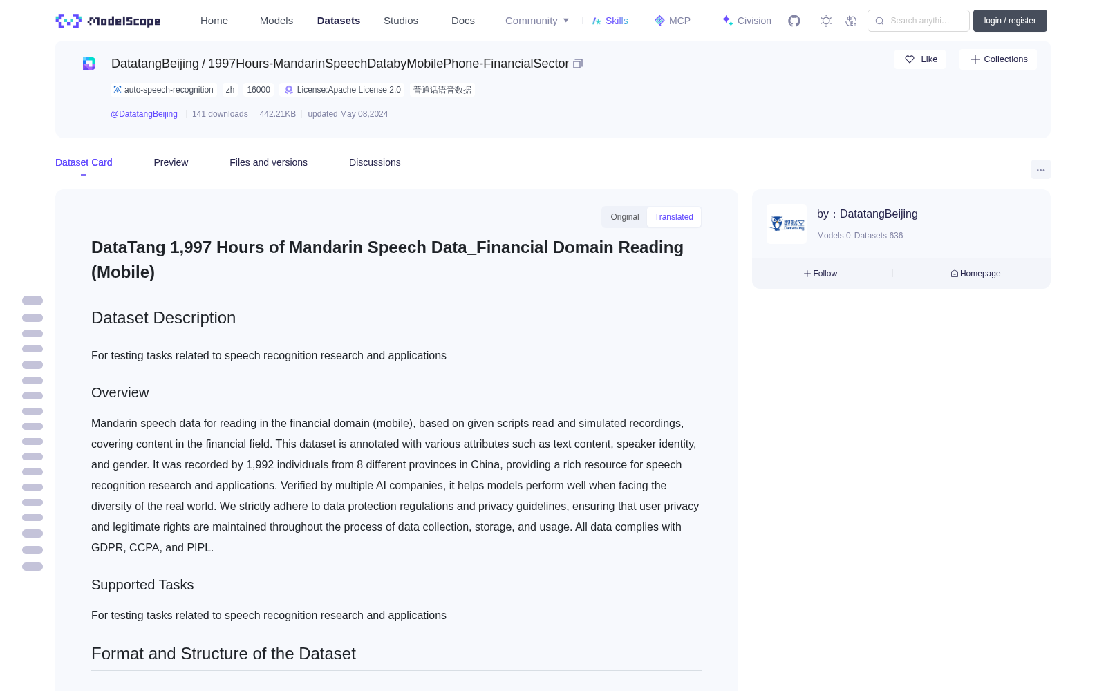Open the Studios section
1106x691 pixels.
(401, 21)
